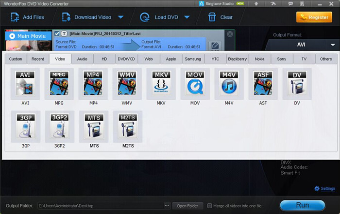Click the Open Folder button

(187, 206)
